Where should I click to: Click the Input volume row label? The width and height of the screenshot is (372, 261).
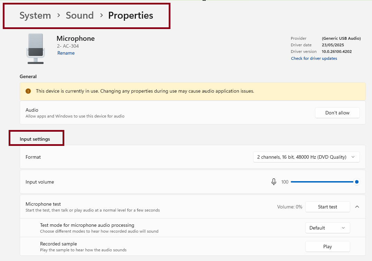click(40, 182)
